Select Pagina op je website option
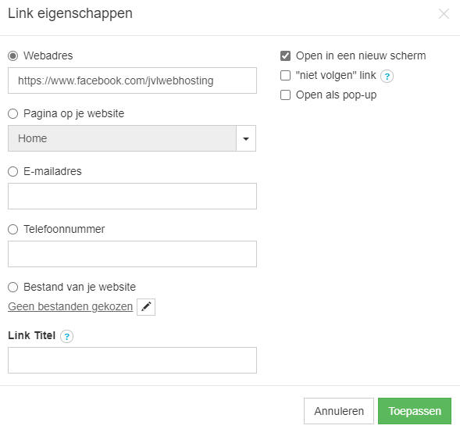Viewport: 460px width, 429px height. click(x=13, y=113)
